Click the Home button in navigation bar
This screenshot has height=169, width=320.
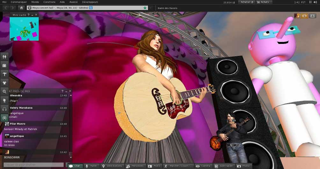pos(22,8)
